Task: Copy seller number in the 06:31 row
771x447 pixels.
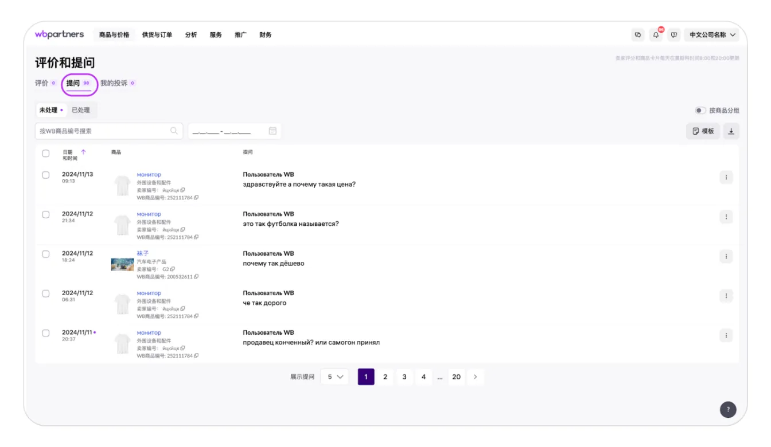Action: tap(182, 308)
